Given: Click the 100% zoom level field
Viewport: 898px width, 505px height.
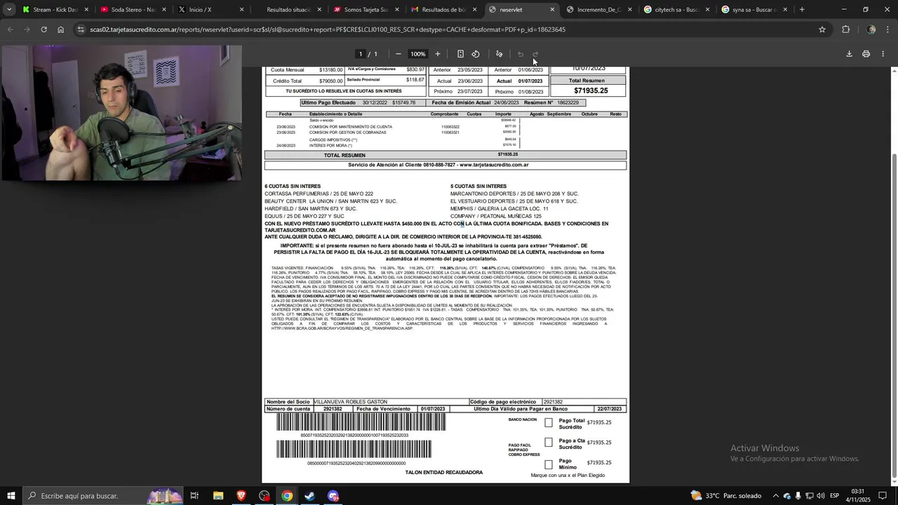Looking at the screenshot, I should tap(418, 54).
